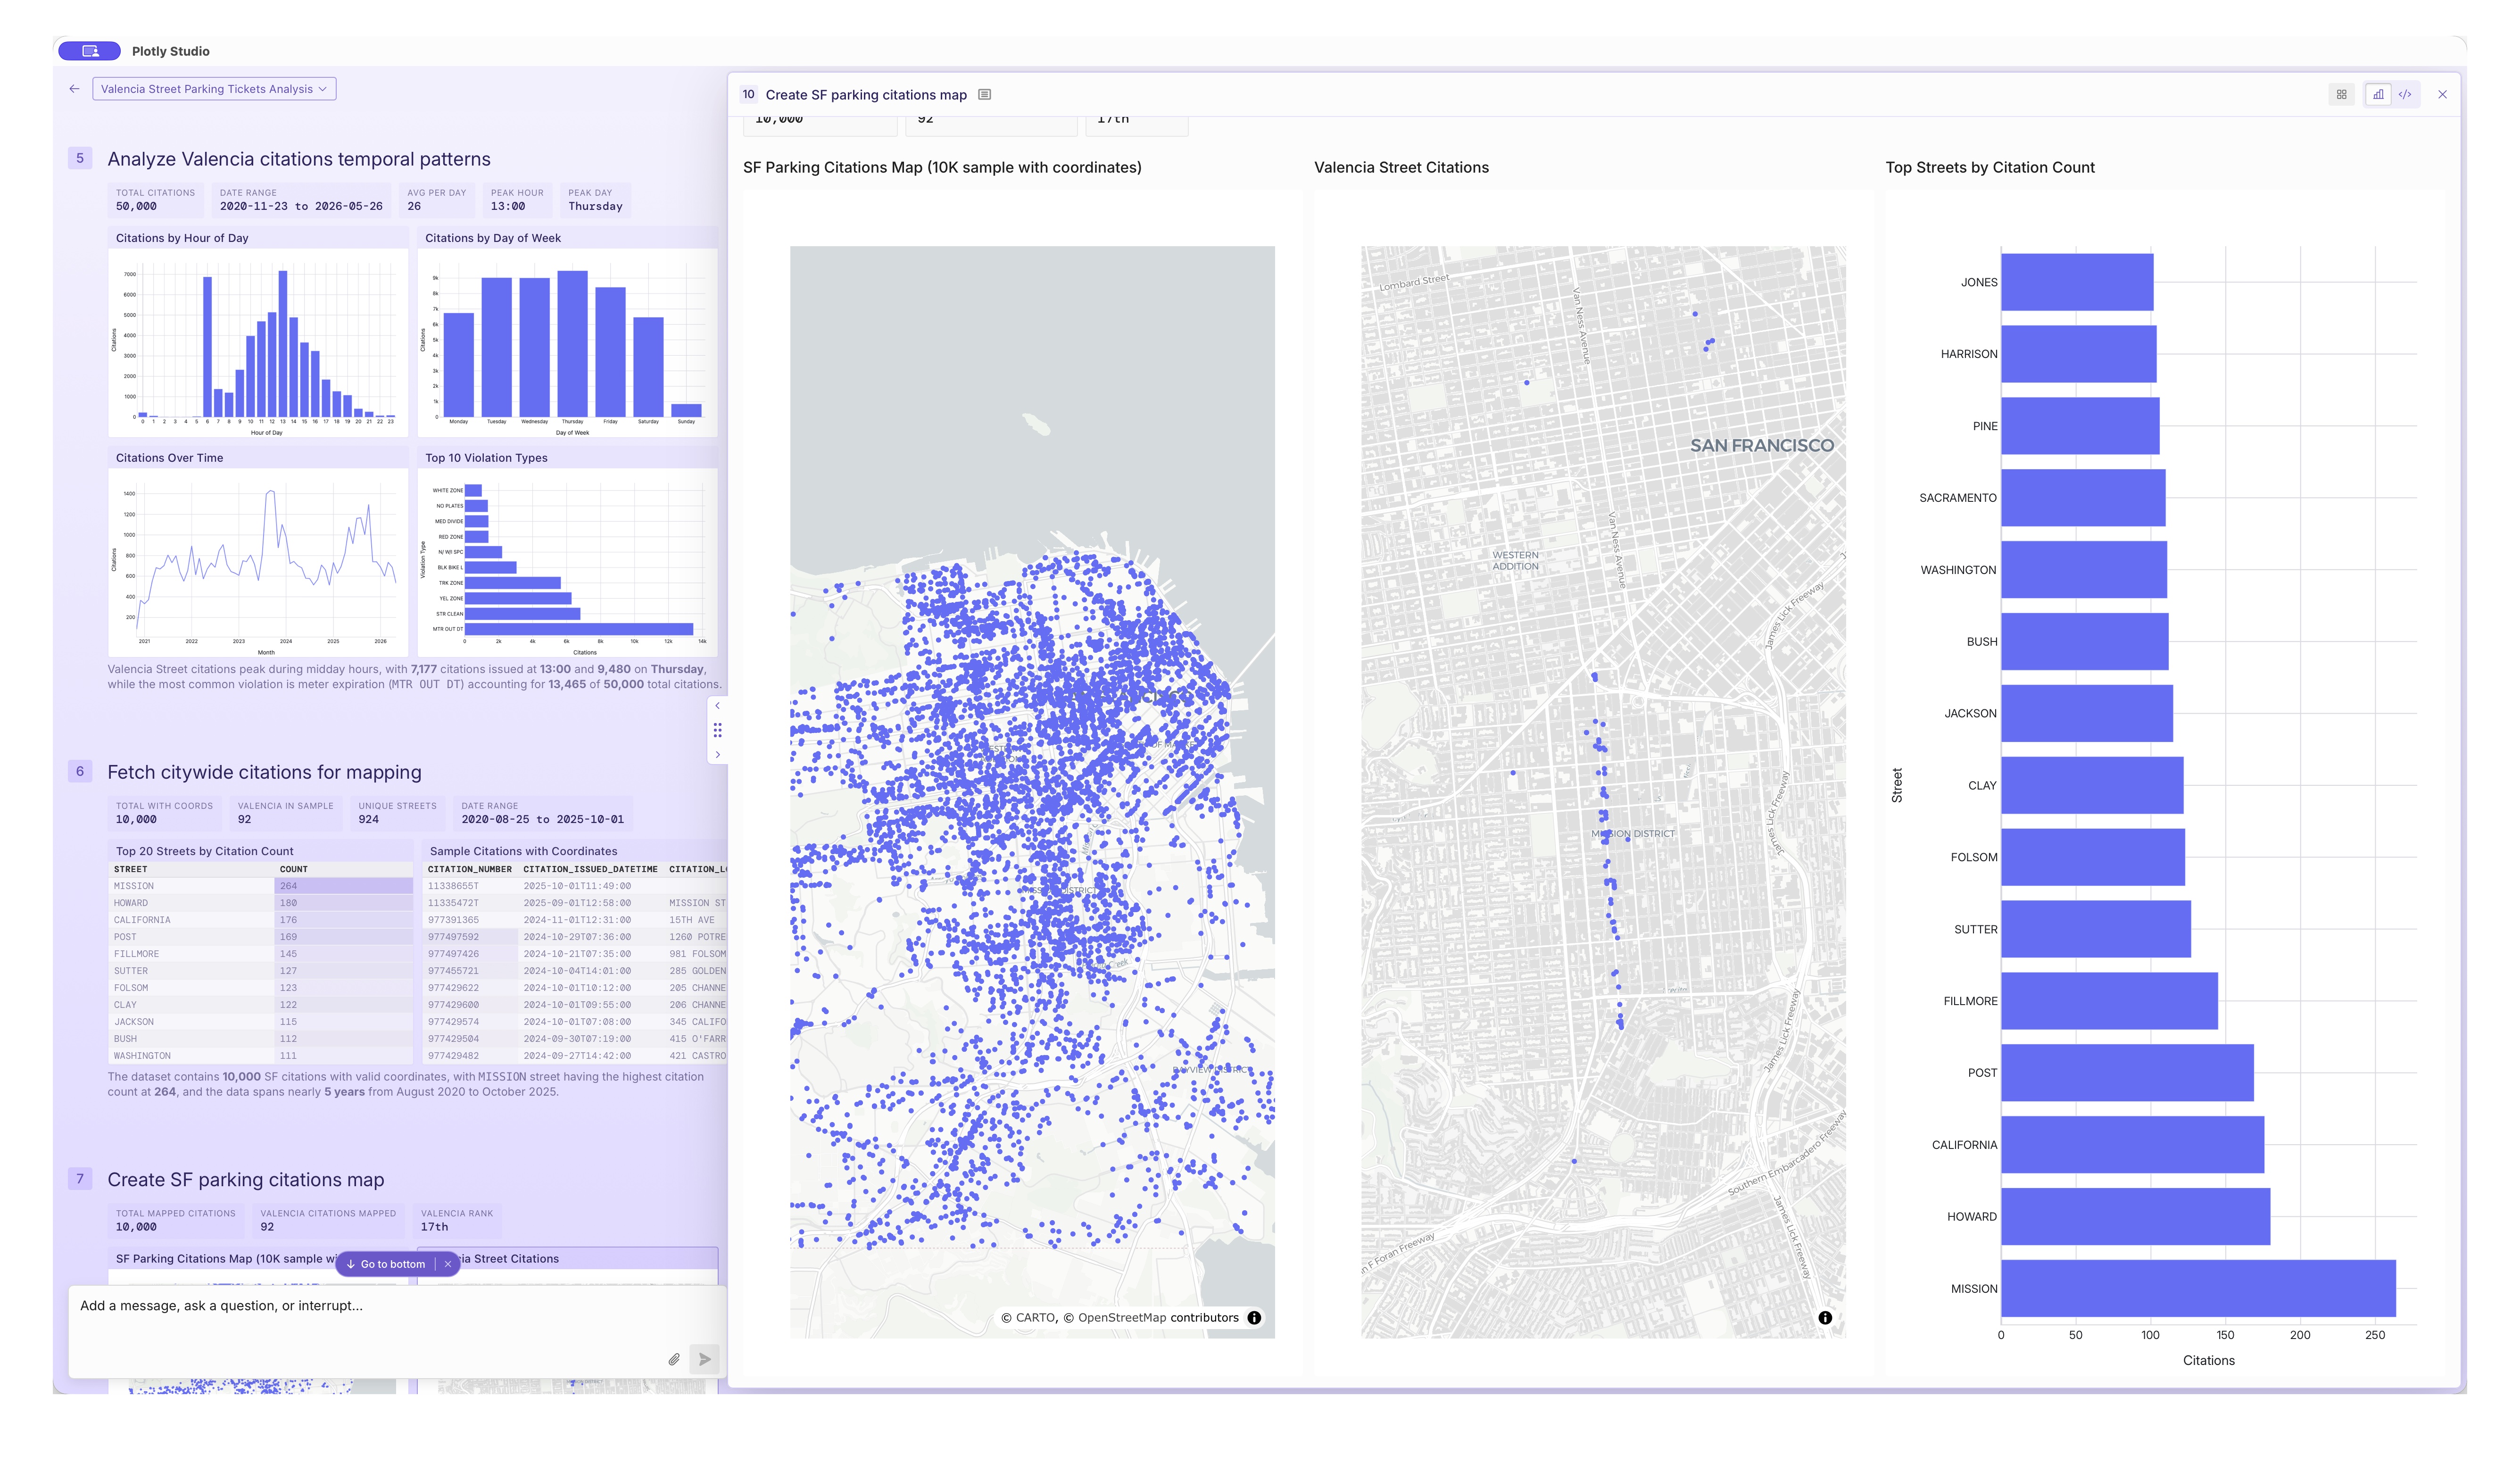The height and width of the screenshot is (1464, 2520).
Task: Click the UNIQUE STREETS 924 metric card
Action: (x=397, y=813)
